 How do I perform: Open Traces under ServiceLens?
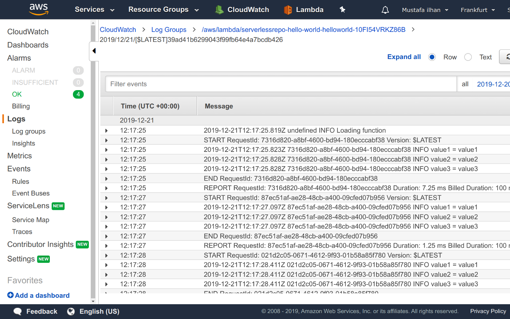tap(22, 232)
